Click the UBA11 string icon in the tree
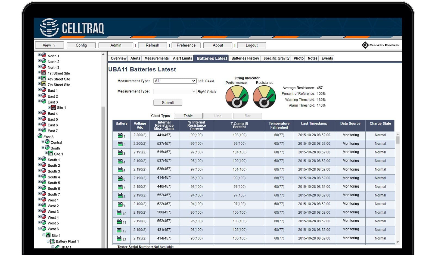This screenshot has height=255, width=435. (57, 247)
